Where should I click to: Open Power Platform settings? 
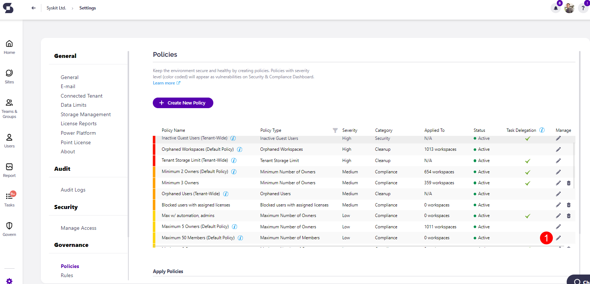coord(78,133)
